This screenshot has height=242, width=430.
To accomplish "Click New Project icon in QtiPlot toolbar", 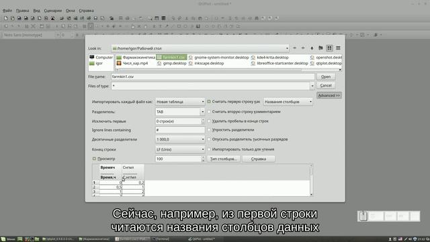I will tap(6, 18).
